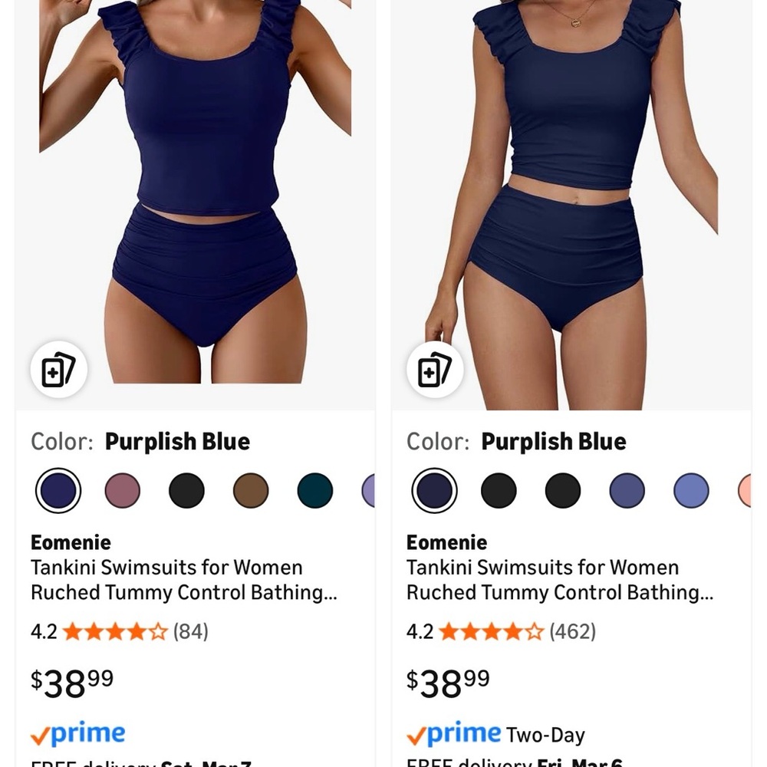Tap the (462) review count link
This screenshot has width=767, height=767.
(574, 630)
